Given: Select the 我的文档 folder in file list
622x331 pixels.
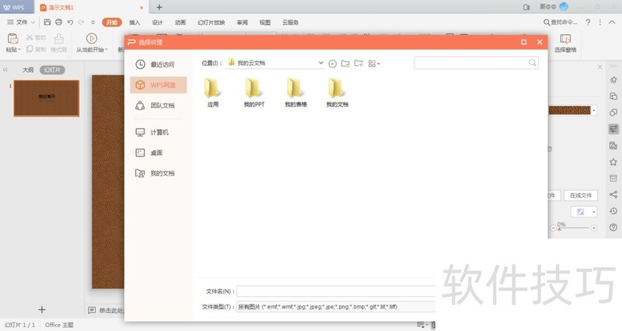Looking at the screenshot, I should pyautogui.click(x=337, y=92).
